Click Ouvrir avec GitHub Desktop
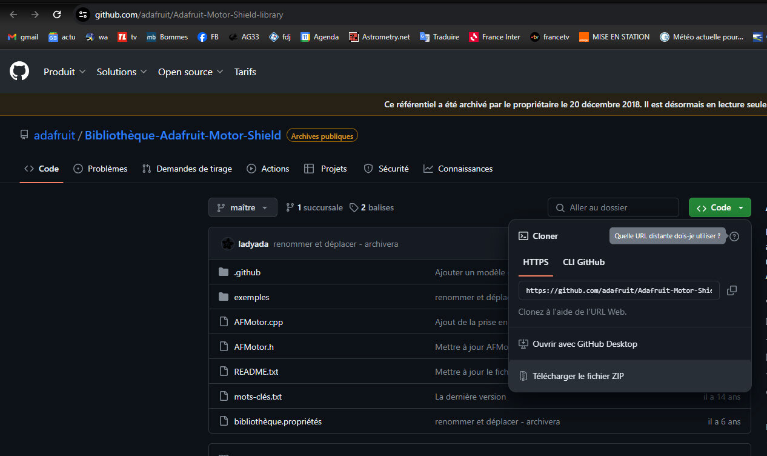 [630, 344]
